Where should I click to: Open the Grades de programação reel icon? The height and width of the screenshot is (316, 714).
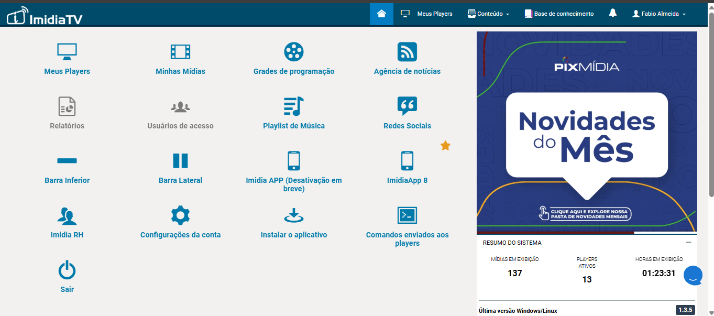point(294,51)
